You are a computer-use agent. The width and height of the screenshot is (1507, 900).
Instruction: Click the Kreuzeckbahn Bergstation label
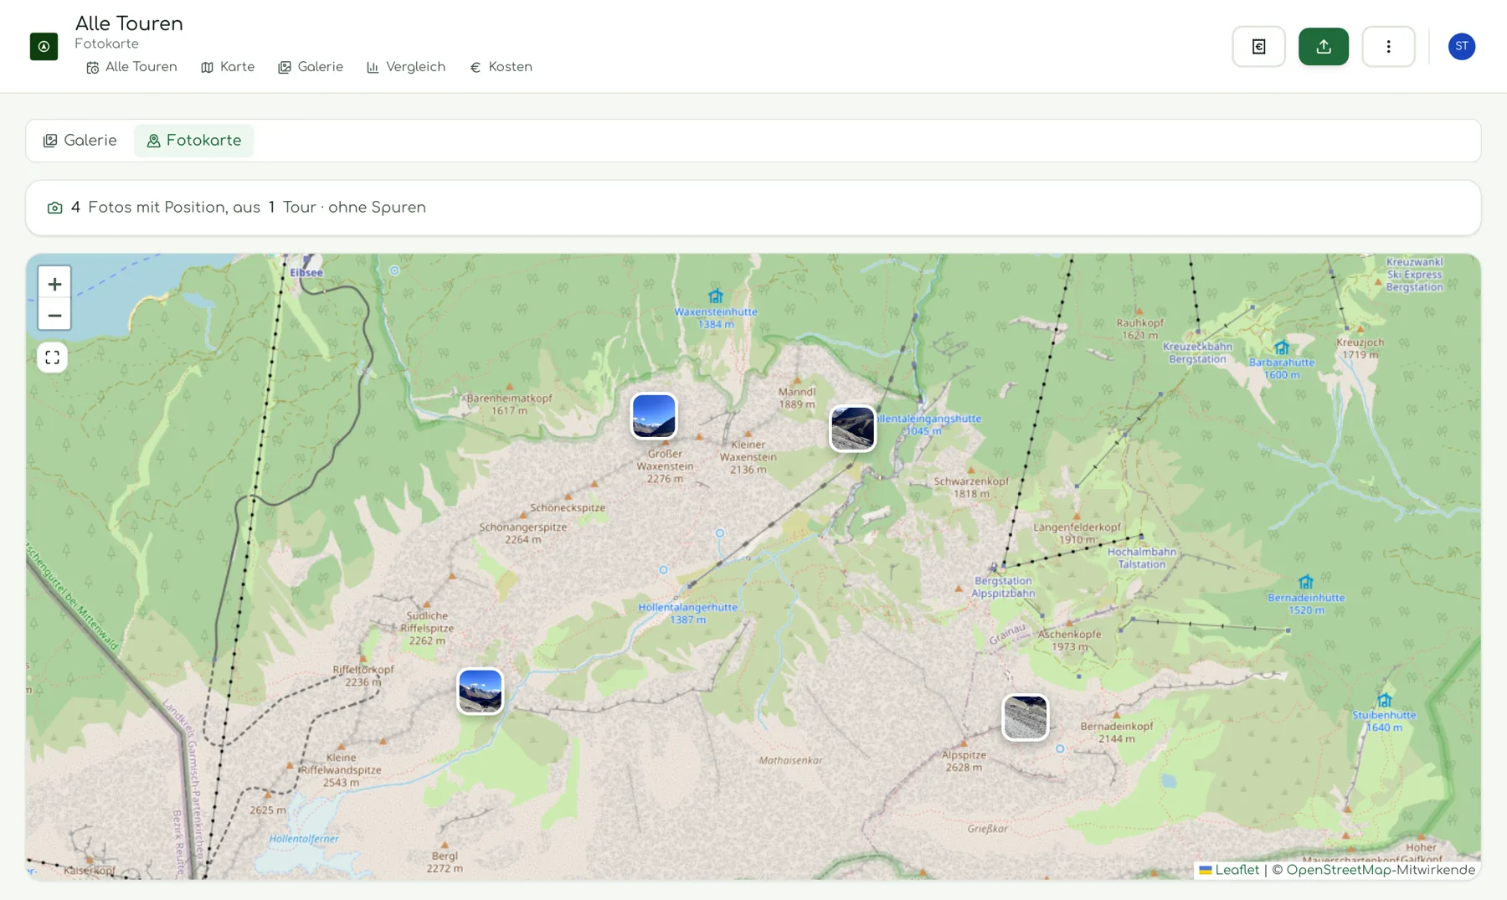(x=1197, y=352)
